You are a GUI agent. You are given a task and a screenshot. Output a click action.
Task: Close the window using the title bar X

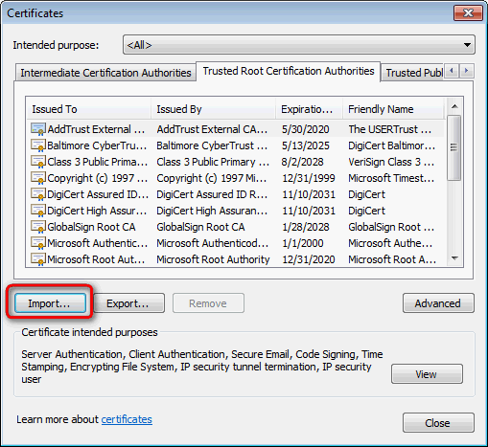468,13
